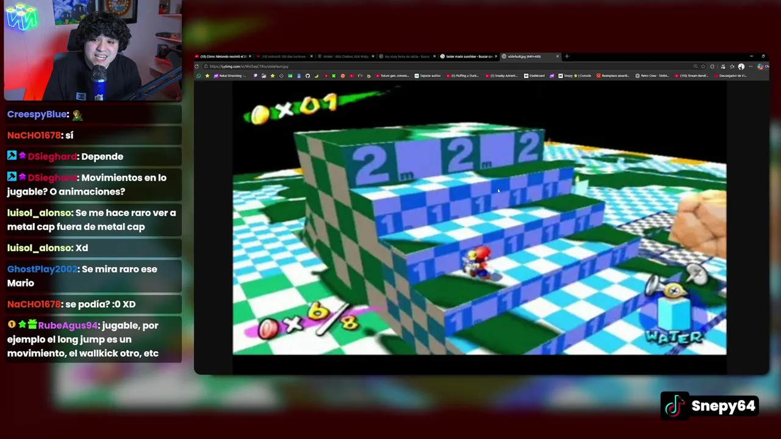Click luisol_alonso's 'metal cap' chat message
The image size is (781, 439).
click(x=93, y=220)
